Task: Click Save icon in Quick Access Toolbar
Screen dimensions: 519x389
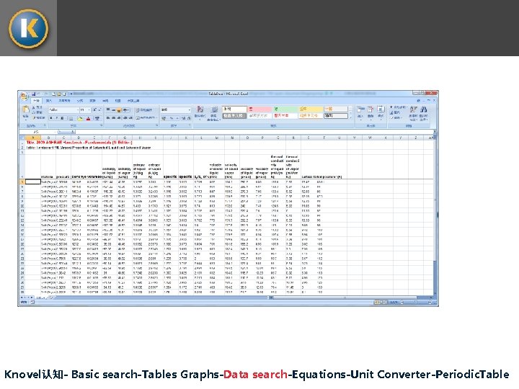Action: point(33,94)
